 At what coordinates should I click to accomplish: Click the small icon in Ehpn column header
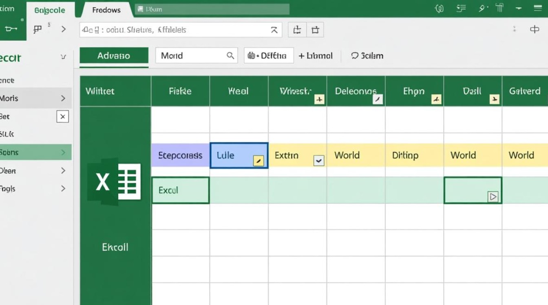pos(437,99)
